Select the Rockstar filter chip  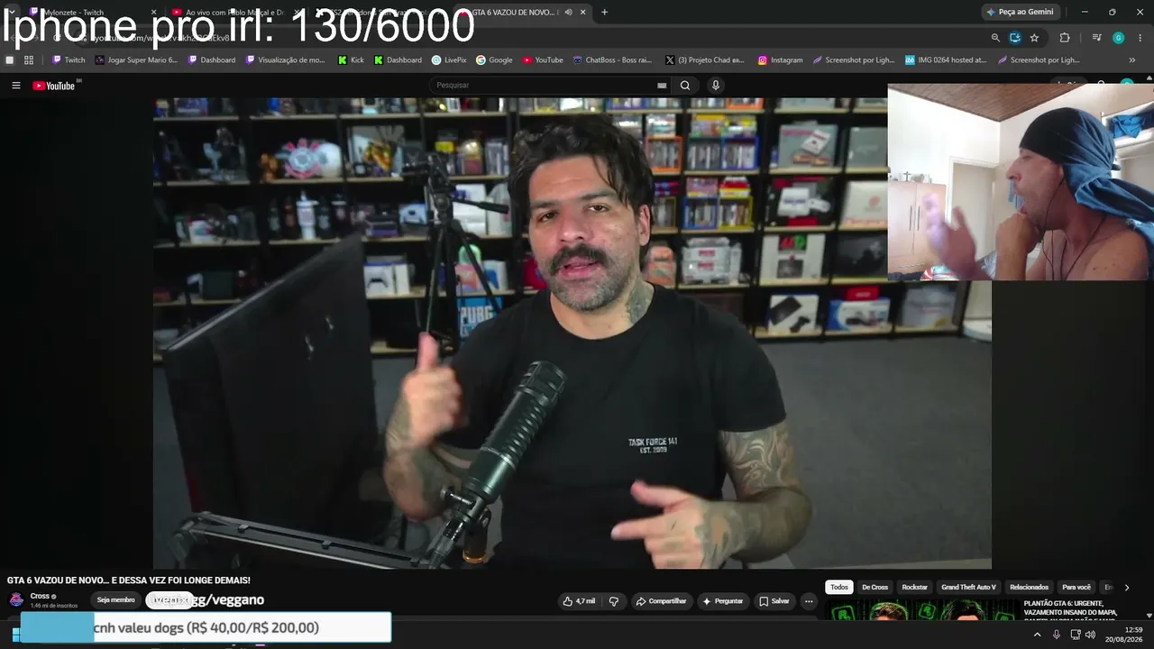click(914, 588)
